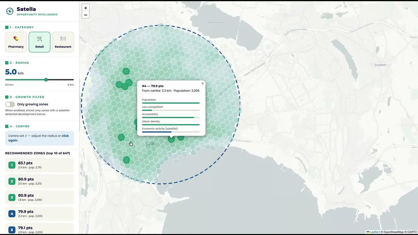Select the Retail category
The width and height of the screenshot is (418, 235).
click(40, 42)
